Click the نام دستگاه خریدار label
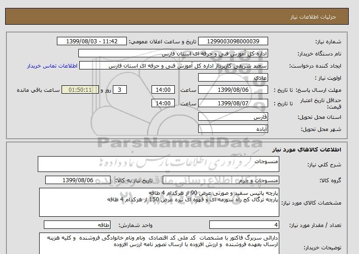359x254 pixels. (x=319, y=54)
